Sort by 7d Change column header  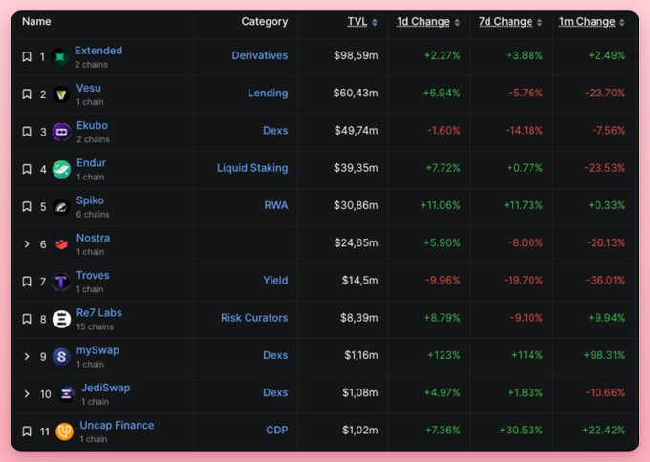coord(505,22)
